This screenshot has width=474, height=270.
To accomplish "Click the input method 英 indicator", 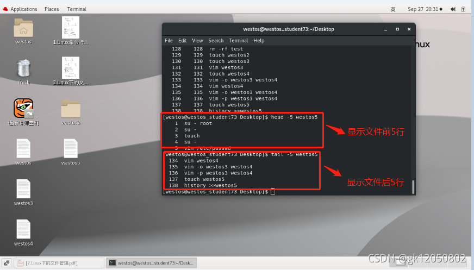I will coord(393,9).
